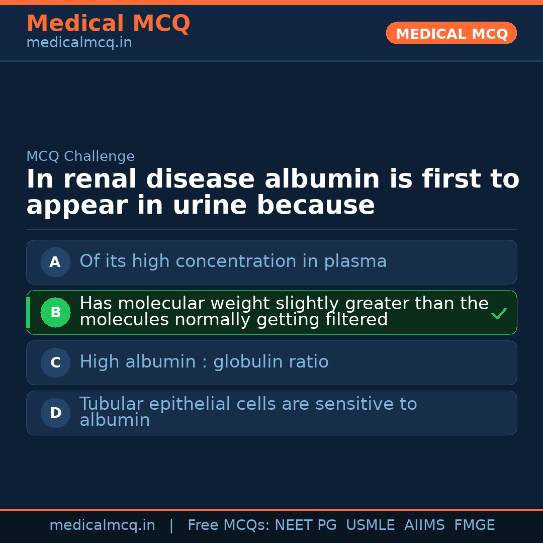Open the medicalmcq.in link under the header title

coord(79,43)
